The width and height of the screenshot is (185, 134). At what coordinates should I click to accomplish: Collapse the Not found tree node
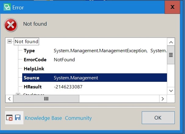click(9, 42)
